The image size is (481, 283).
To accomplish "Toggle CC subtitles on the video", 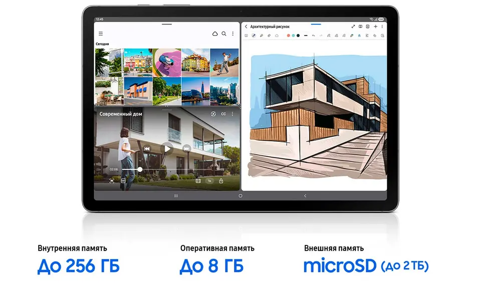I will tap(223, 114).
